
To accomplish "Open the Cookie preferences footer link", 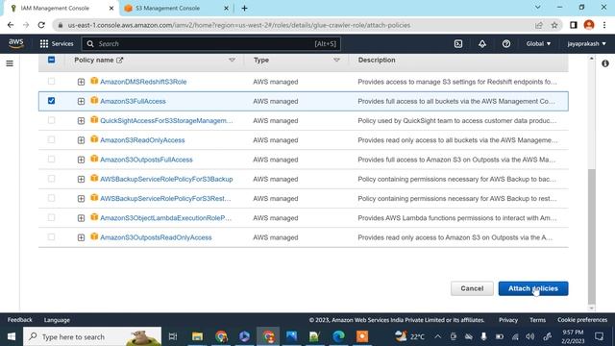I will pos(582,320).
